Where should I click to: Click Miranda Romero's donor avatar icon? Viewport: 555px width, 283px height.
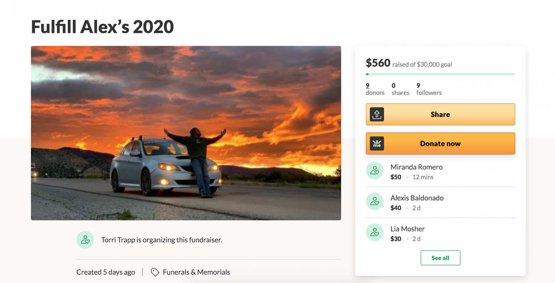click(x=374, y=171)
